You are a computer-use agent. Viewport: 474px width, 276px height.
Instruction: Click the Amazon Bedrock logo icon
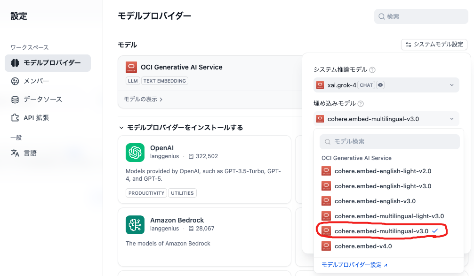coord(135,225)
